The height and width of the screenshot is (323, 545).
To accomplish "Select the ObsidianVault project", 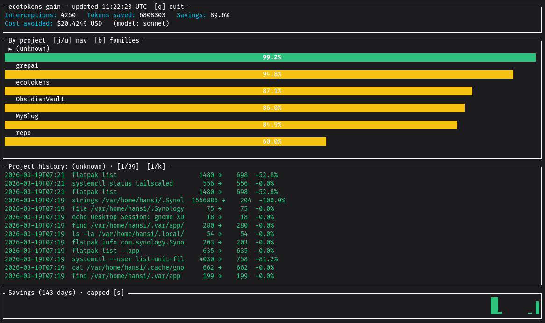I will coord(40,99).
